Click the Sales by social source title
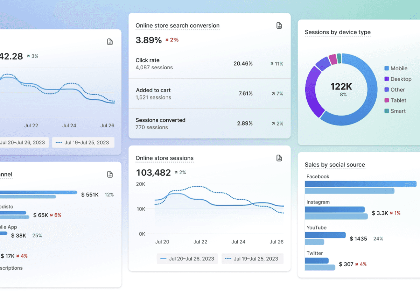This screenshot has width=420, height=291. click(x=335, y=165)
